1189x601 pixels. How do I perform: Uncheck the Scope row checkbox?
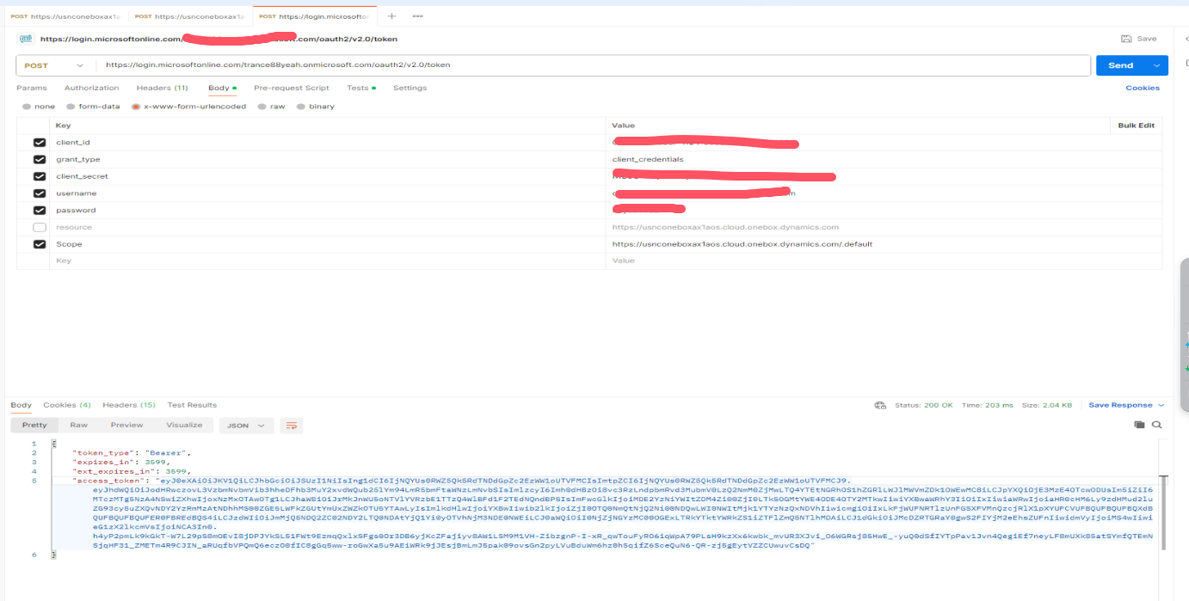[40, 244]
